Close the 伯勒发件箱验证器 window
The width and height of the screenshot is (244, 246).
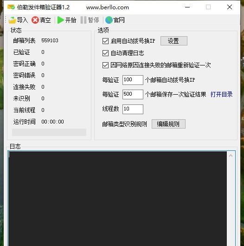230,7
